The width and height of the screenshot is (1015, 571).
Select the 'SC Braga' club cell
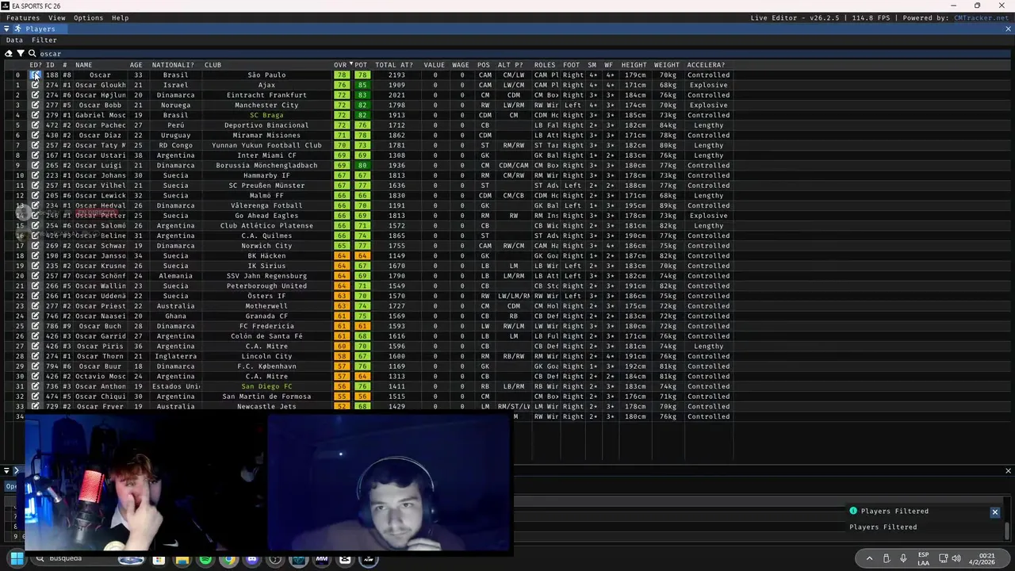pos(266,115)
